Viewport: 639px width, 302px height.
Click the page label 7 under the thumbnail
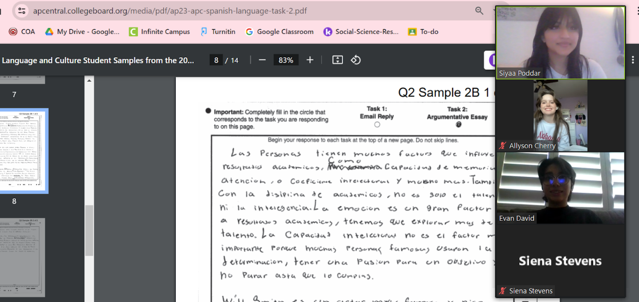pyautogui.click(x=14, y=95)
